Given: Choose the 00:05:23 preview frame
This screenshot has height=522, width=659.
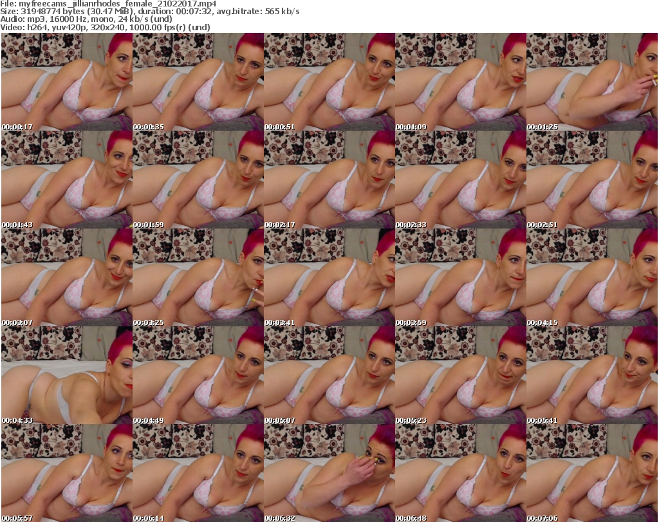Looking at the screenshot, I should pos(461,375).
